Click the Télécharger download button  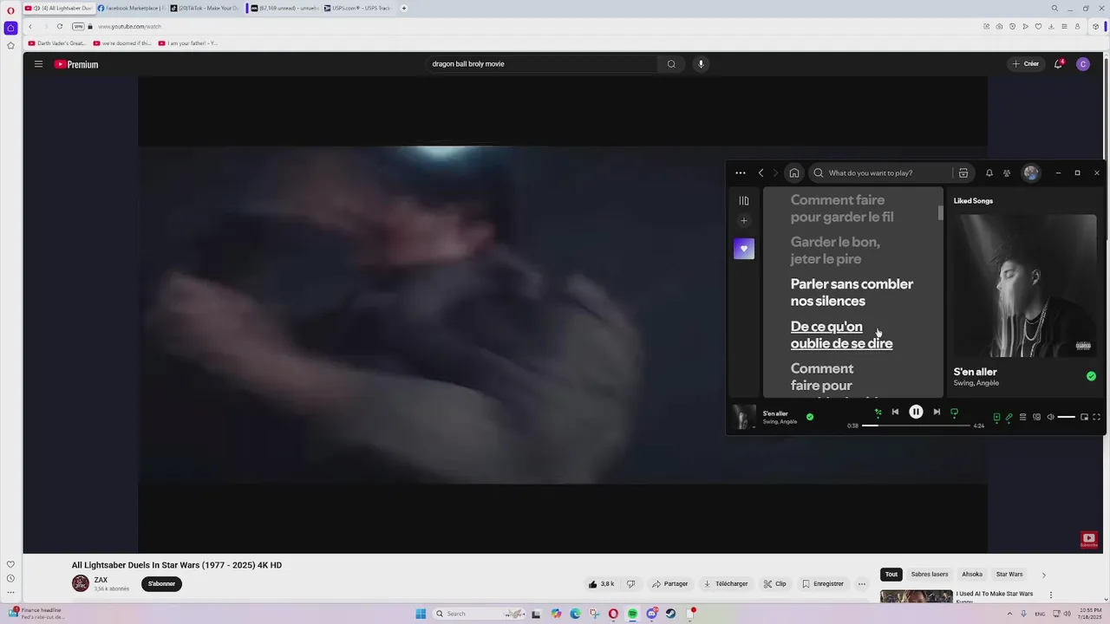click(726, 584)
